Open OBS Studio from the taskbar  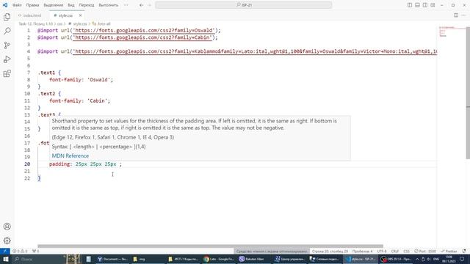coord(397,259)
